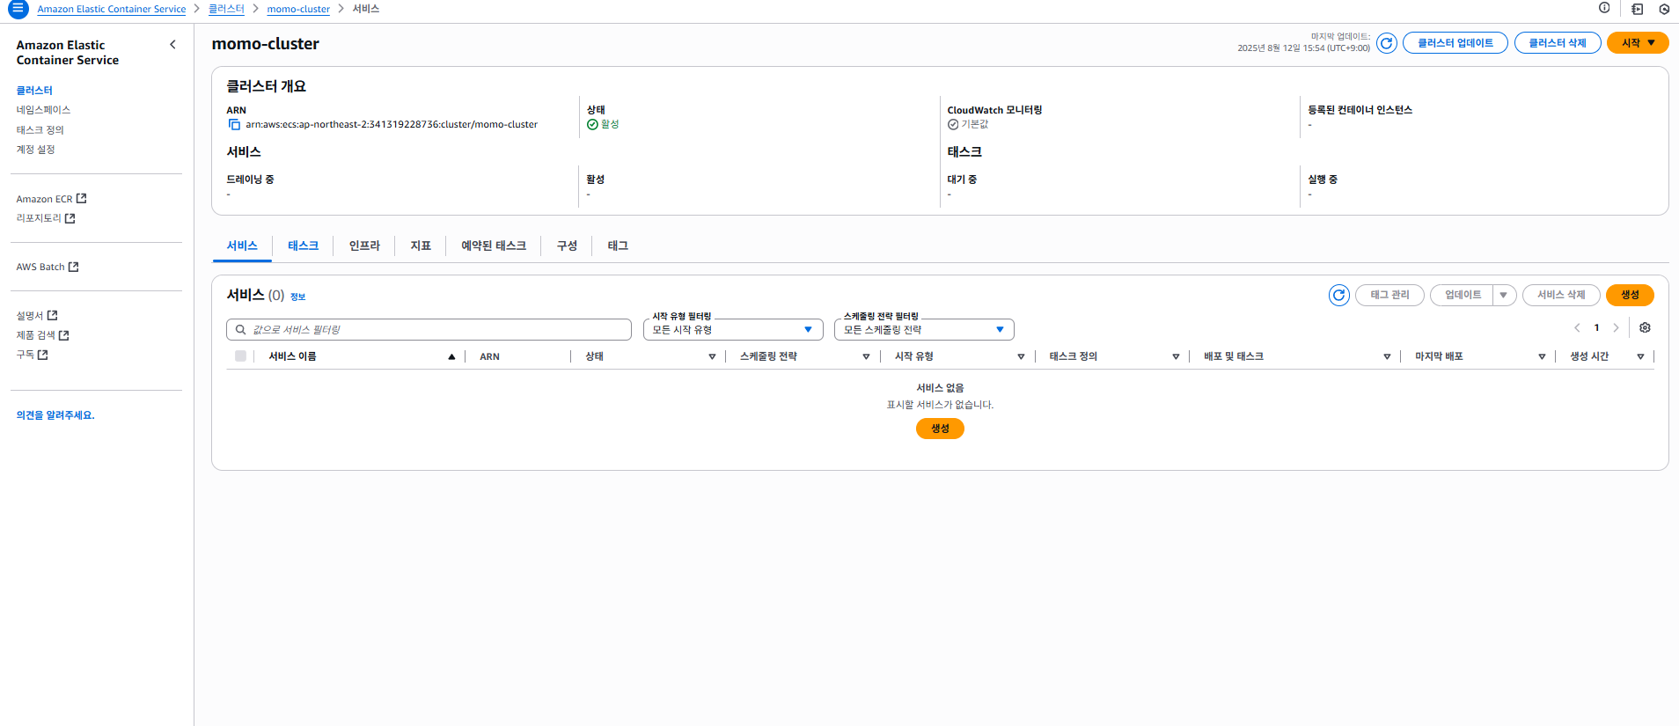Click 생성 button in services header
This screenshot has width=1679, height=726.
coord(1630,296)
